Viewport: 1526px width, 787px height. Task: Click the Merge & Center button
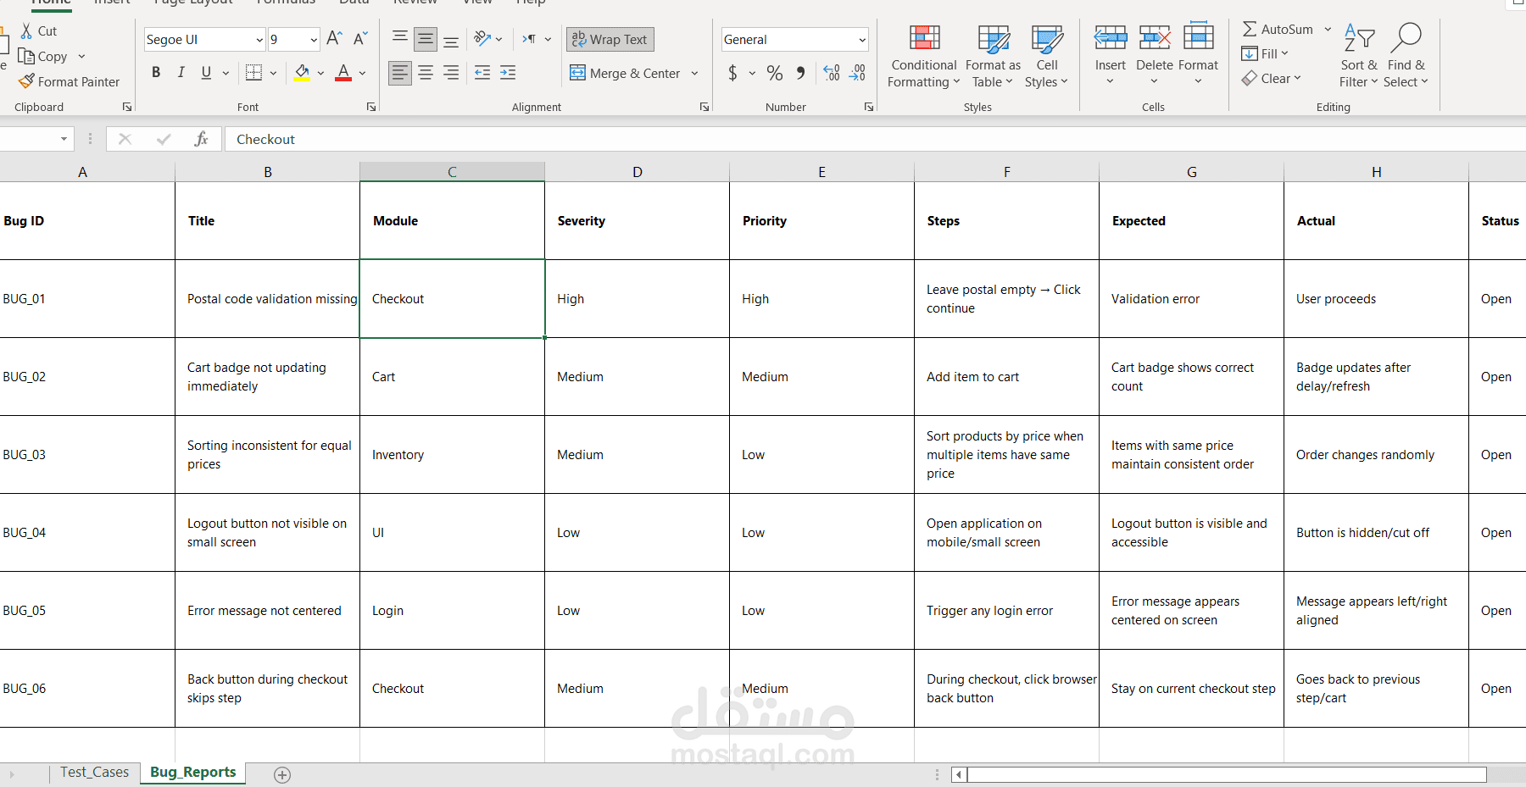[625, 73]
